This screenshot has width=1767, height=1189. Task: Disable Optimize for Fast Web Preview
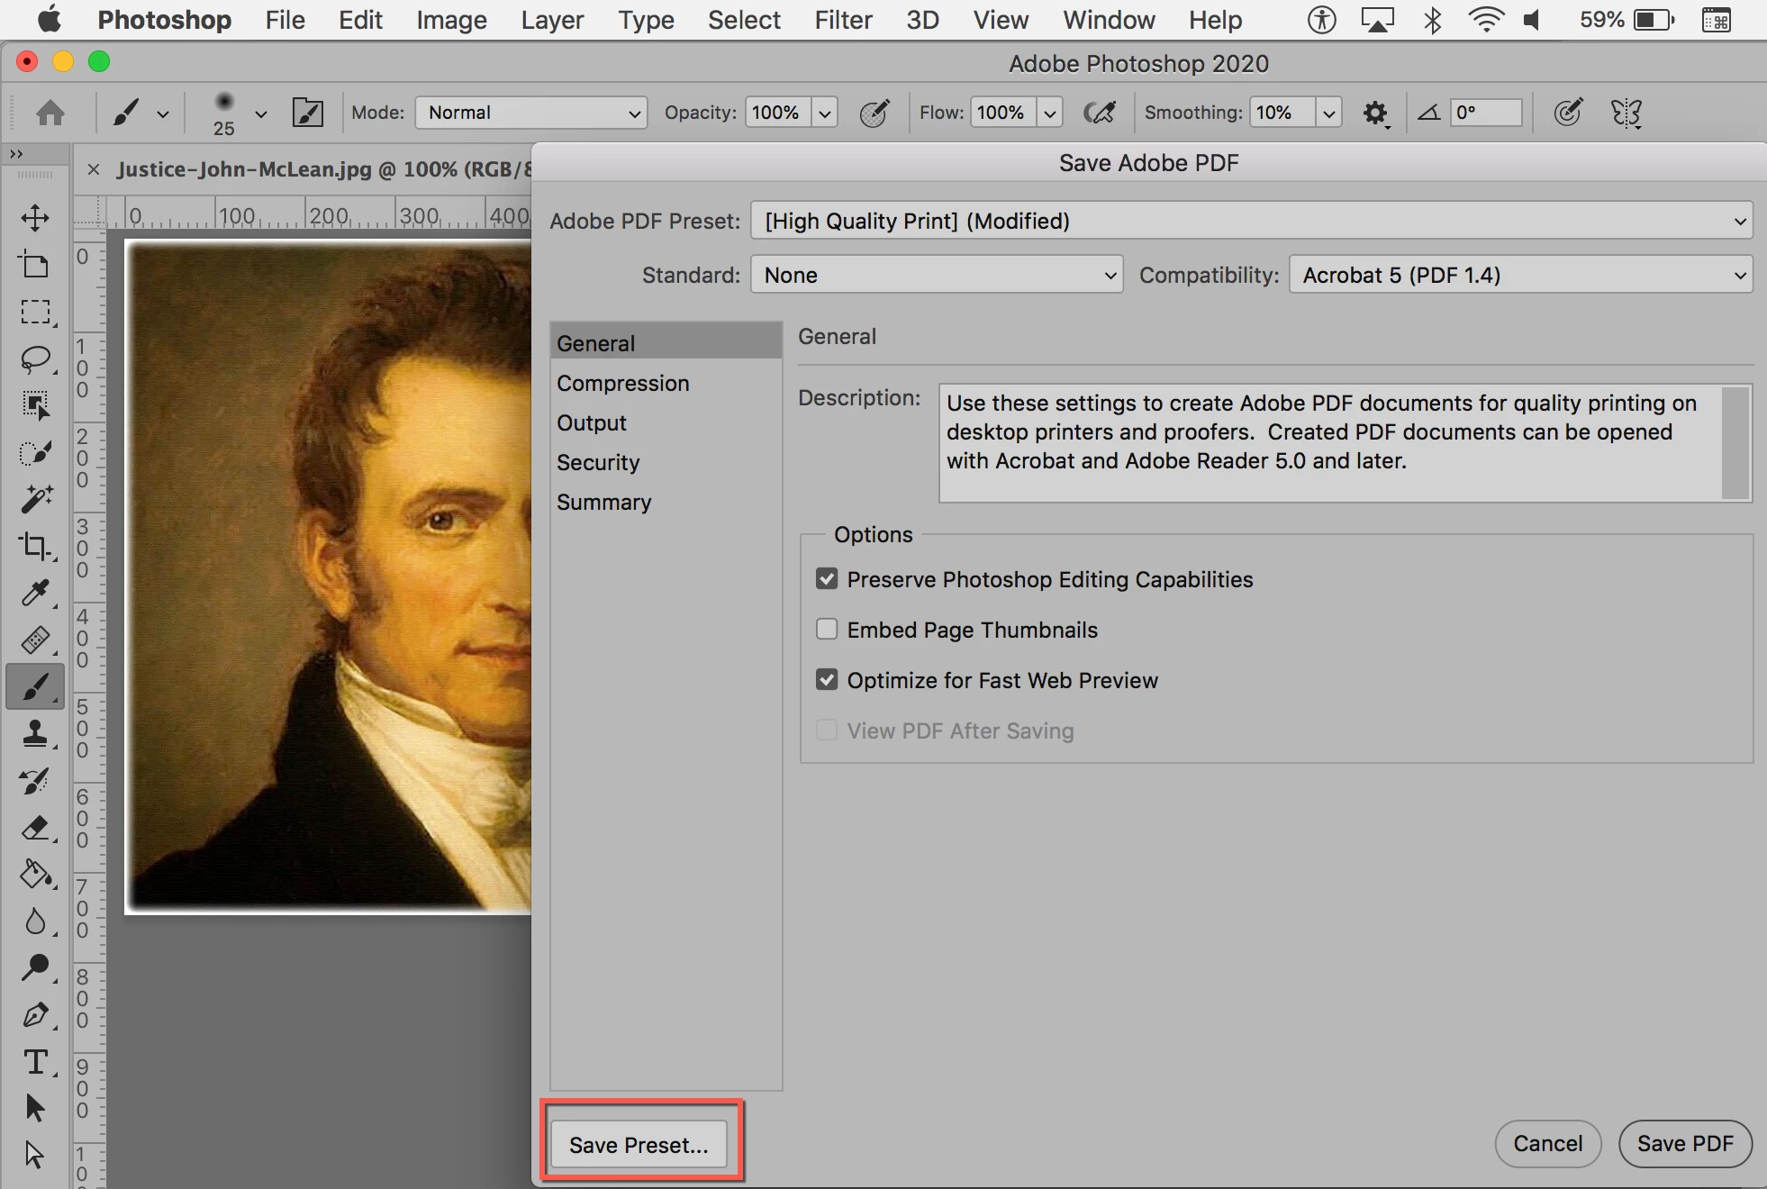click(x=827, y=680)
